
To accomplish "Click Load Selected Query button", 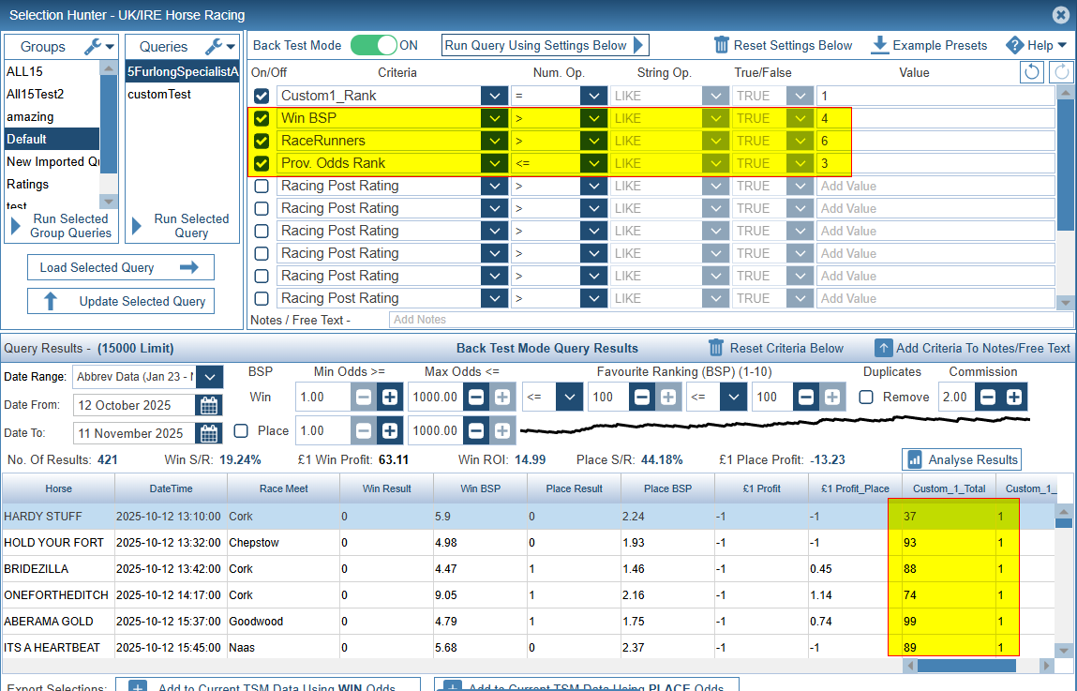I will click(120, 267).
